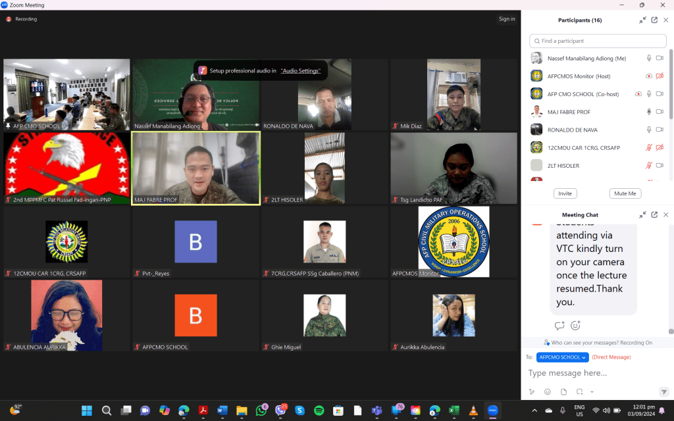Open the chat text formatting tool
Screen dimensions: 674x421
pyautogui.click(x=532, y=391)
